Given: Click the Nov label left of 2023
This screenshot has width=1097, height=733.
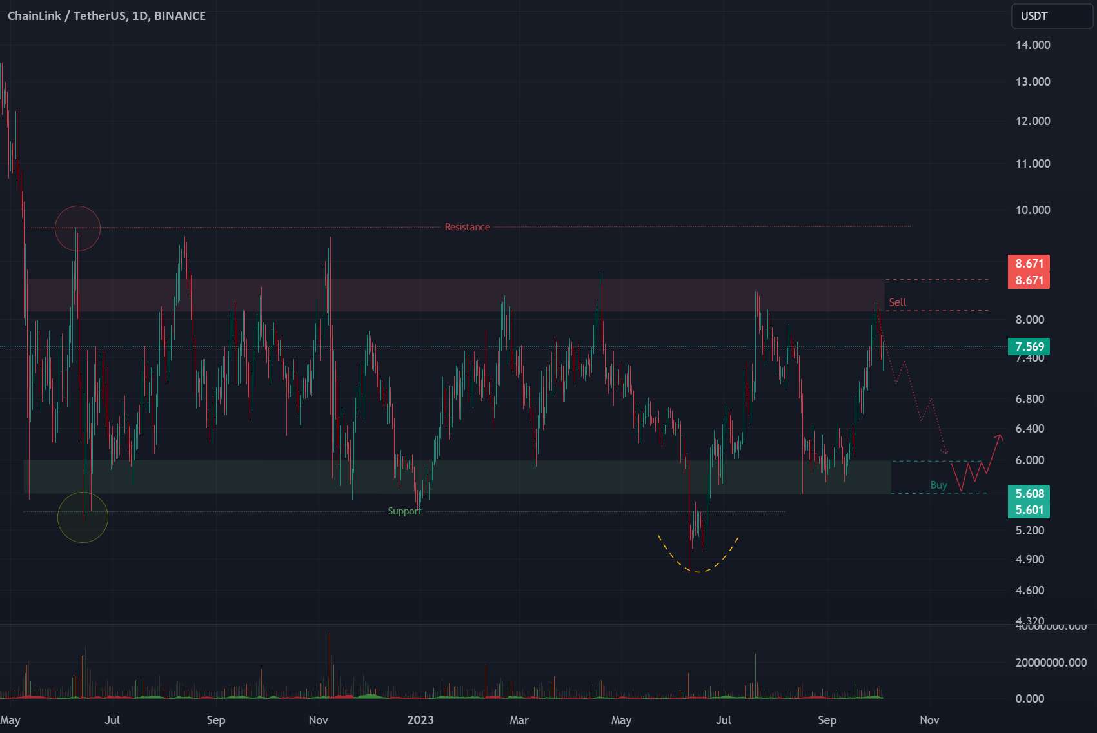Looking at the screenshot, I should point(318,720).
